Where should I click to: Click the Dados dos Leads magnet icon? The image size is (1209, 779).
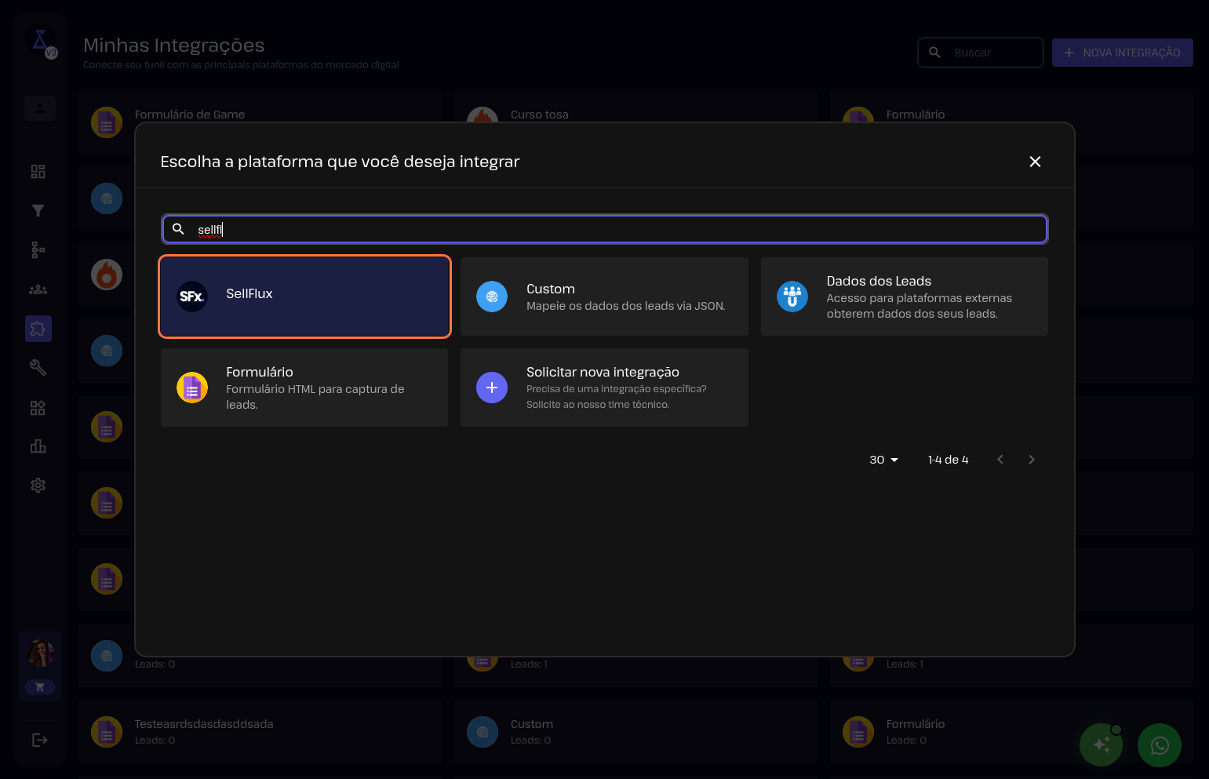[x=792, y=297]
